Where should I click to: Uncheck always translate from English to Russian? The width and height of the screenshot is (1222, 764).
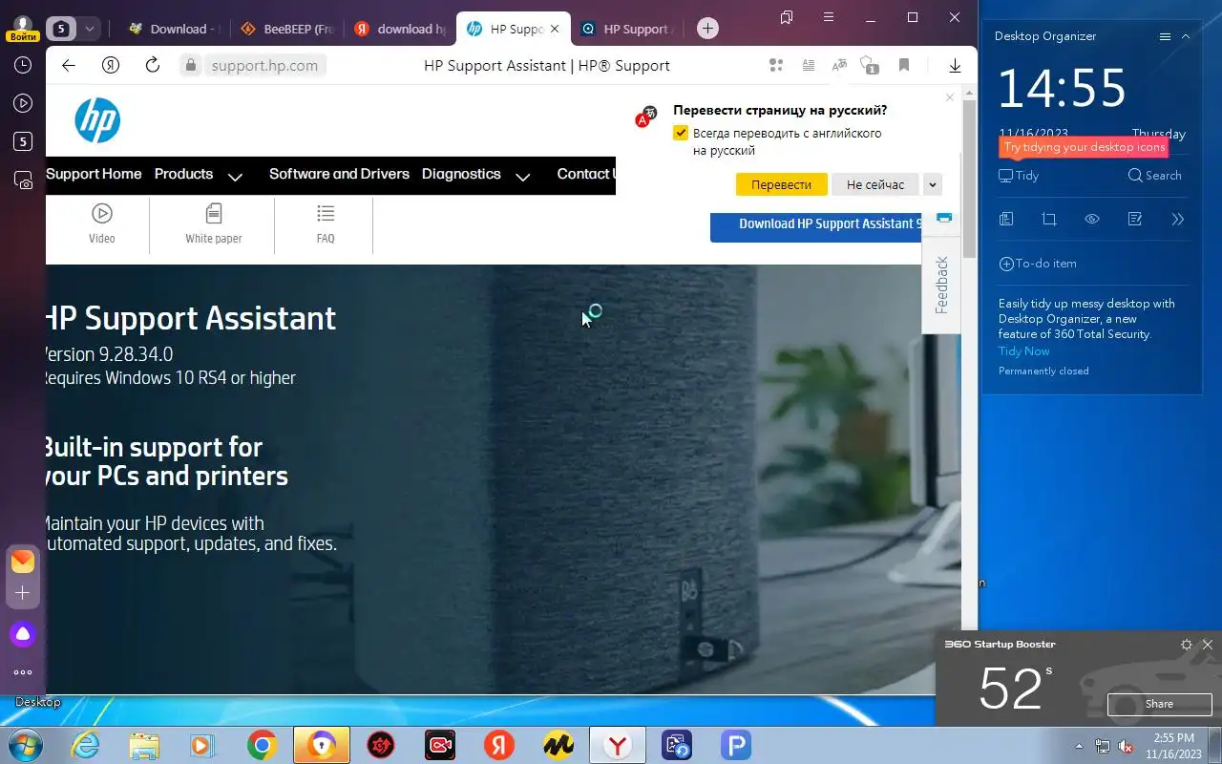click(681, 134)
